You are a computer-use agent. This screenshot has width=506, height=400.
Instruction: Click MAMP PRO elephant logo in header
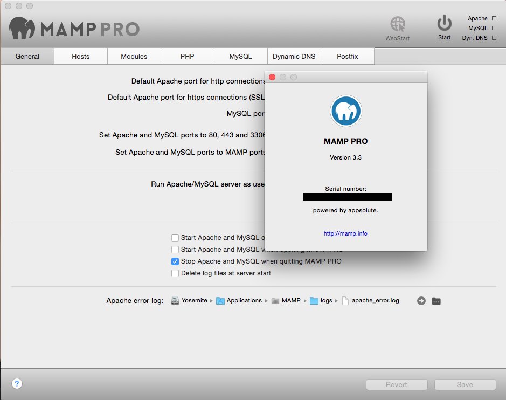pyautogui.click(x=22, y=28)
